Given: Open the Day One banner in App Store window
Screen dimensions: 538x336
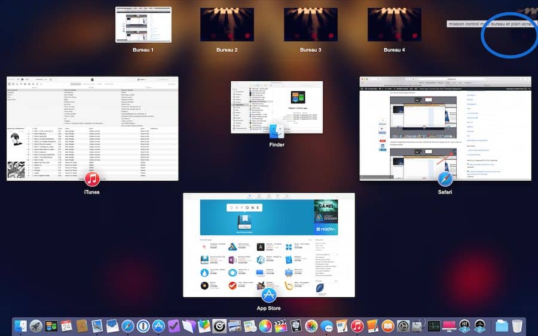Looking at the screenshot, I should (256, 217).
